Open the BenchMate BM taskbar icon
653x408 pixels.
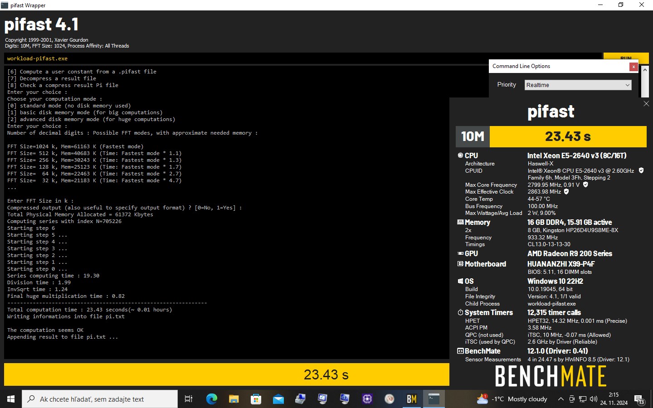(412, 399)
